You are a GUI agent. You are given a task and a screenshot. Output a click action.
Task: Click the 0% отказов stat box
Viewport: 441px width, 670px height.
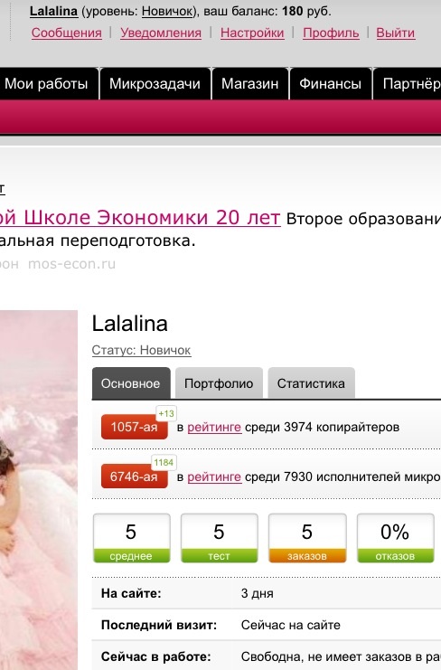395,538
